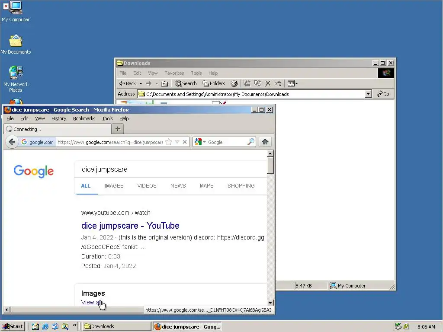Image resolution: width=443 pixels, height=332 pixels.
Task: Open Firefox Bookmarks menu
Action: (x=84, y=118)
